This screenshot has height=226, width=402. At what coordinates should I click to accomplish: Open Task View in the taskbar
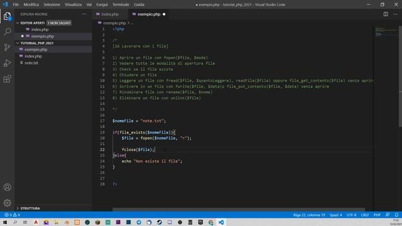point(25,222)
